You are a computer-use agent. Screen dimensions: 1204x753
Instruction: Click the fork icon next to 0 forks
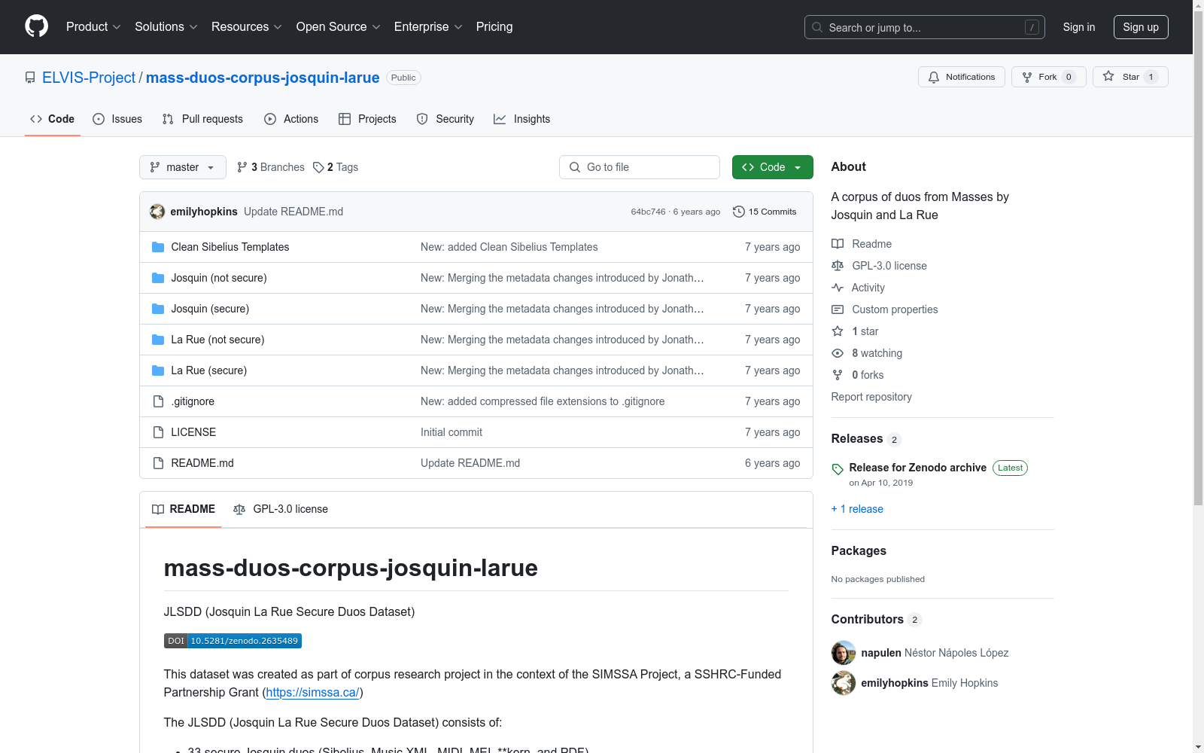pos(838,375)
